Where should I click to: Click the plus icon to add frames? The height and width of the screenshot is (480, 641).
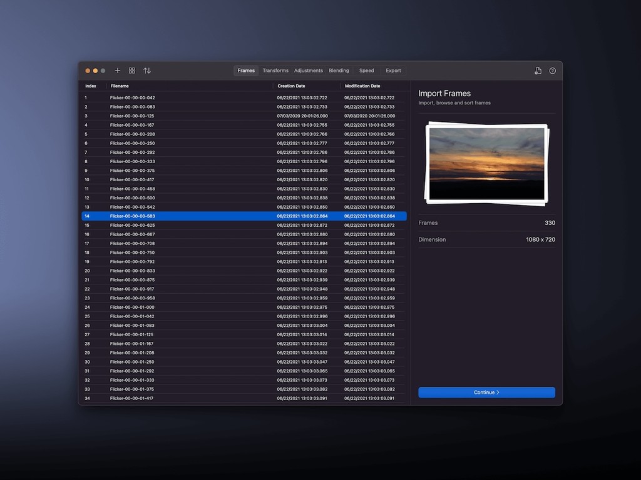tap(118, 71)
